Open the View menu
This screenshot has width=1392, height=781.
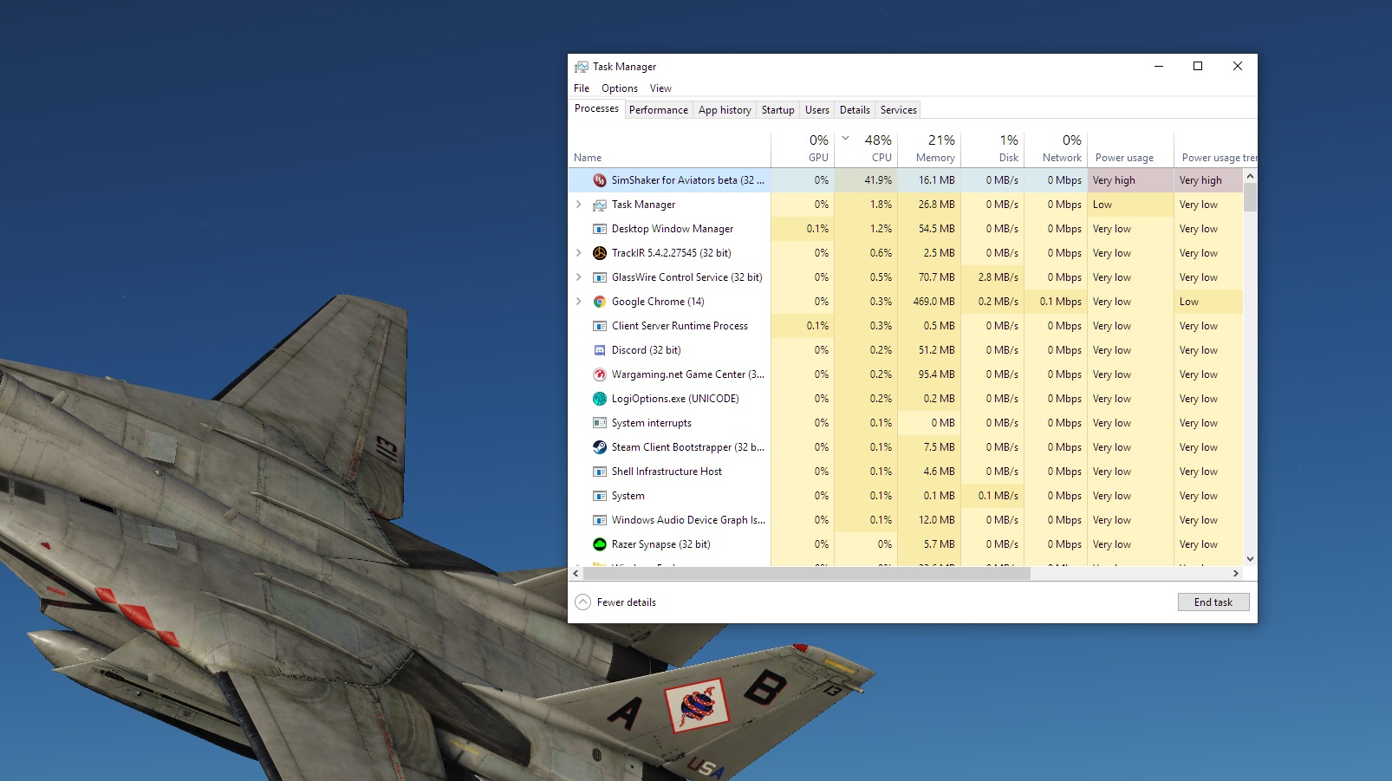pos(660,88)
